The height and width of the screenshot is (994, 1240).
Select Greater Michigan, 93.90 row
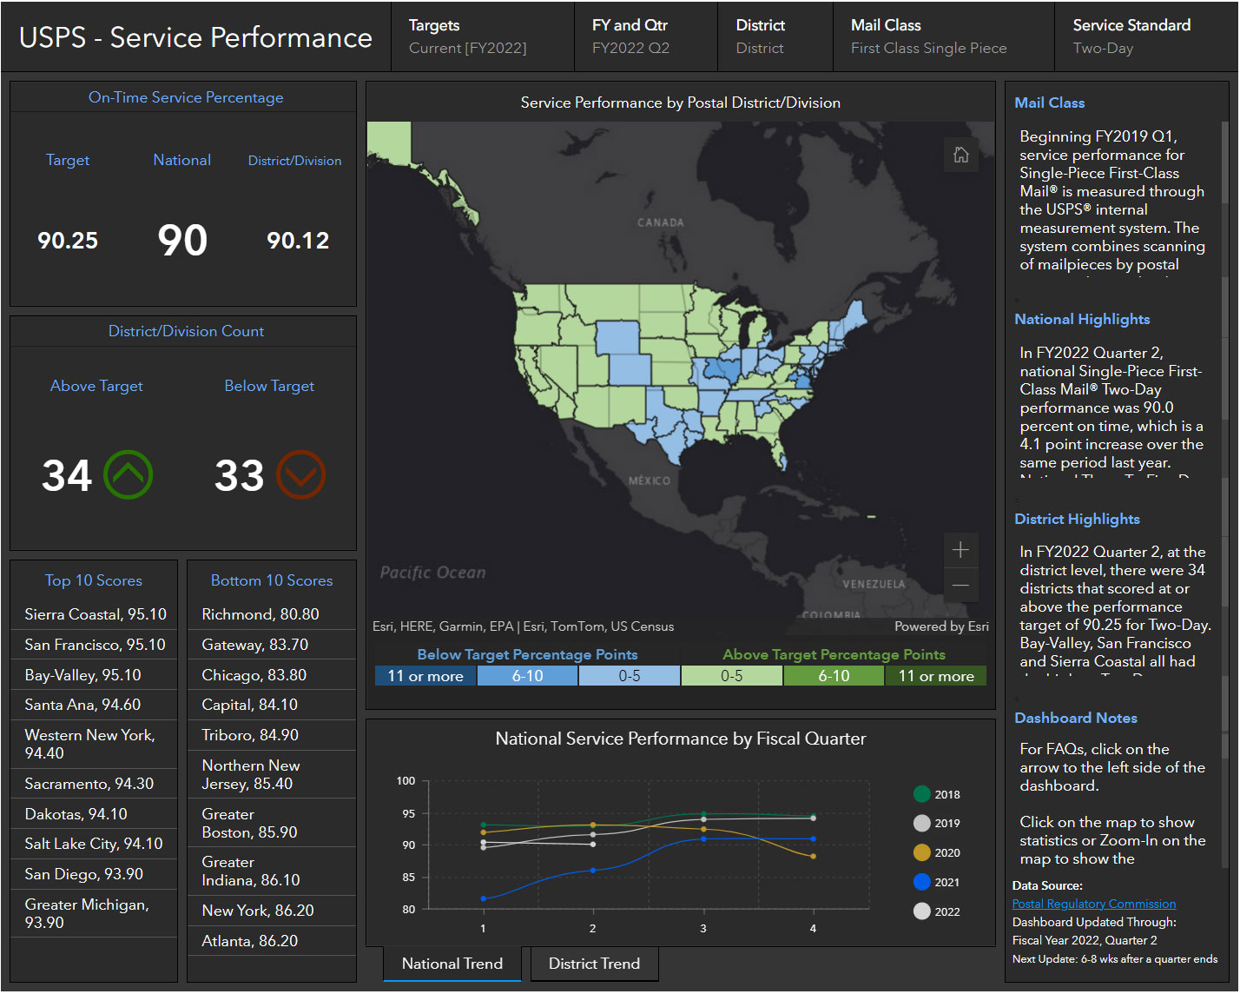[x=94, y=913]
